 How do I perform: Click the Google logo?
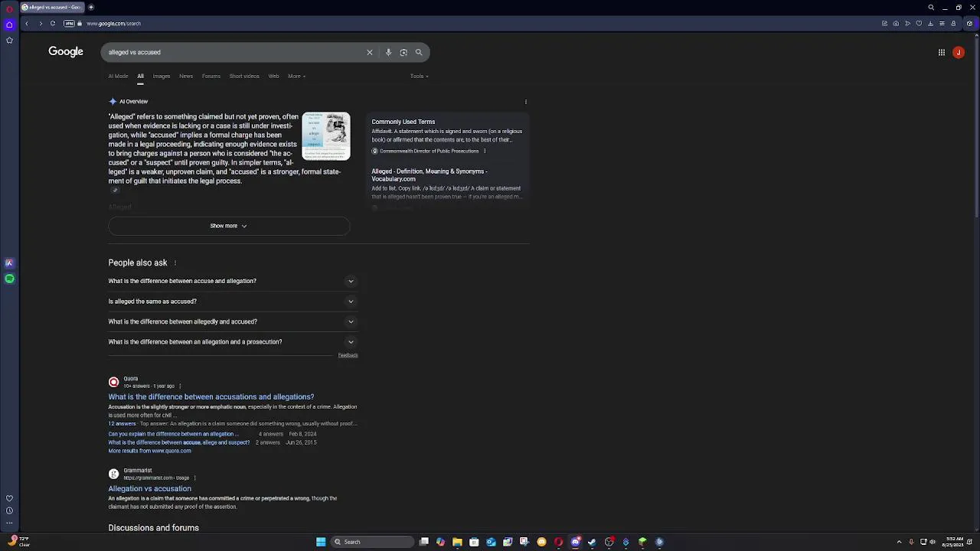(66, 51)
